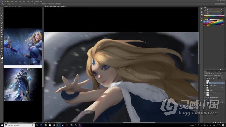Click the horizontal canvas scrollbar
The height and width of the screenshot is (127, 226).
[139, 123]
